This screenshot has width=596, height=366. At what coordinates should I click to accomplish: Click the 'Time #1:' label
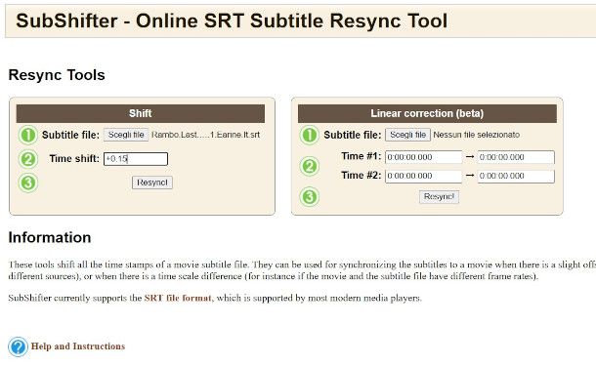tap(362, 156)
